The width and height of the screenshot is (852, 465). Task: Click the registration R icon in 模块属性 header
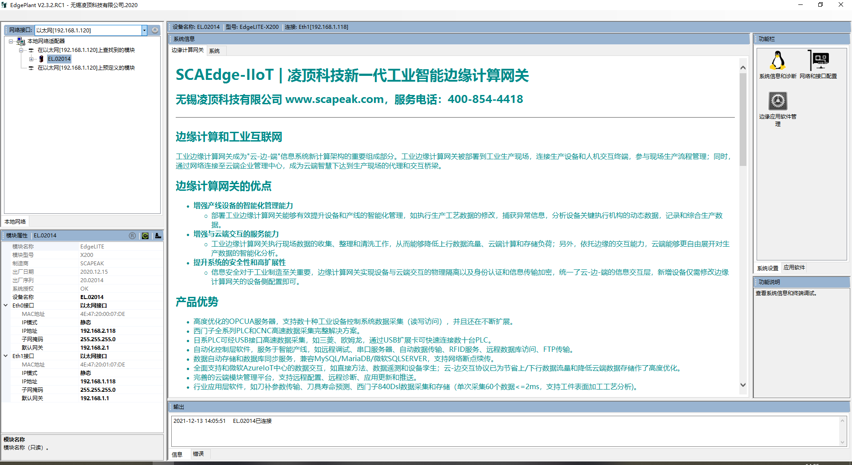(x=132, y=236)
